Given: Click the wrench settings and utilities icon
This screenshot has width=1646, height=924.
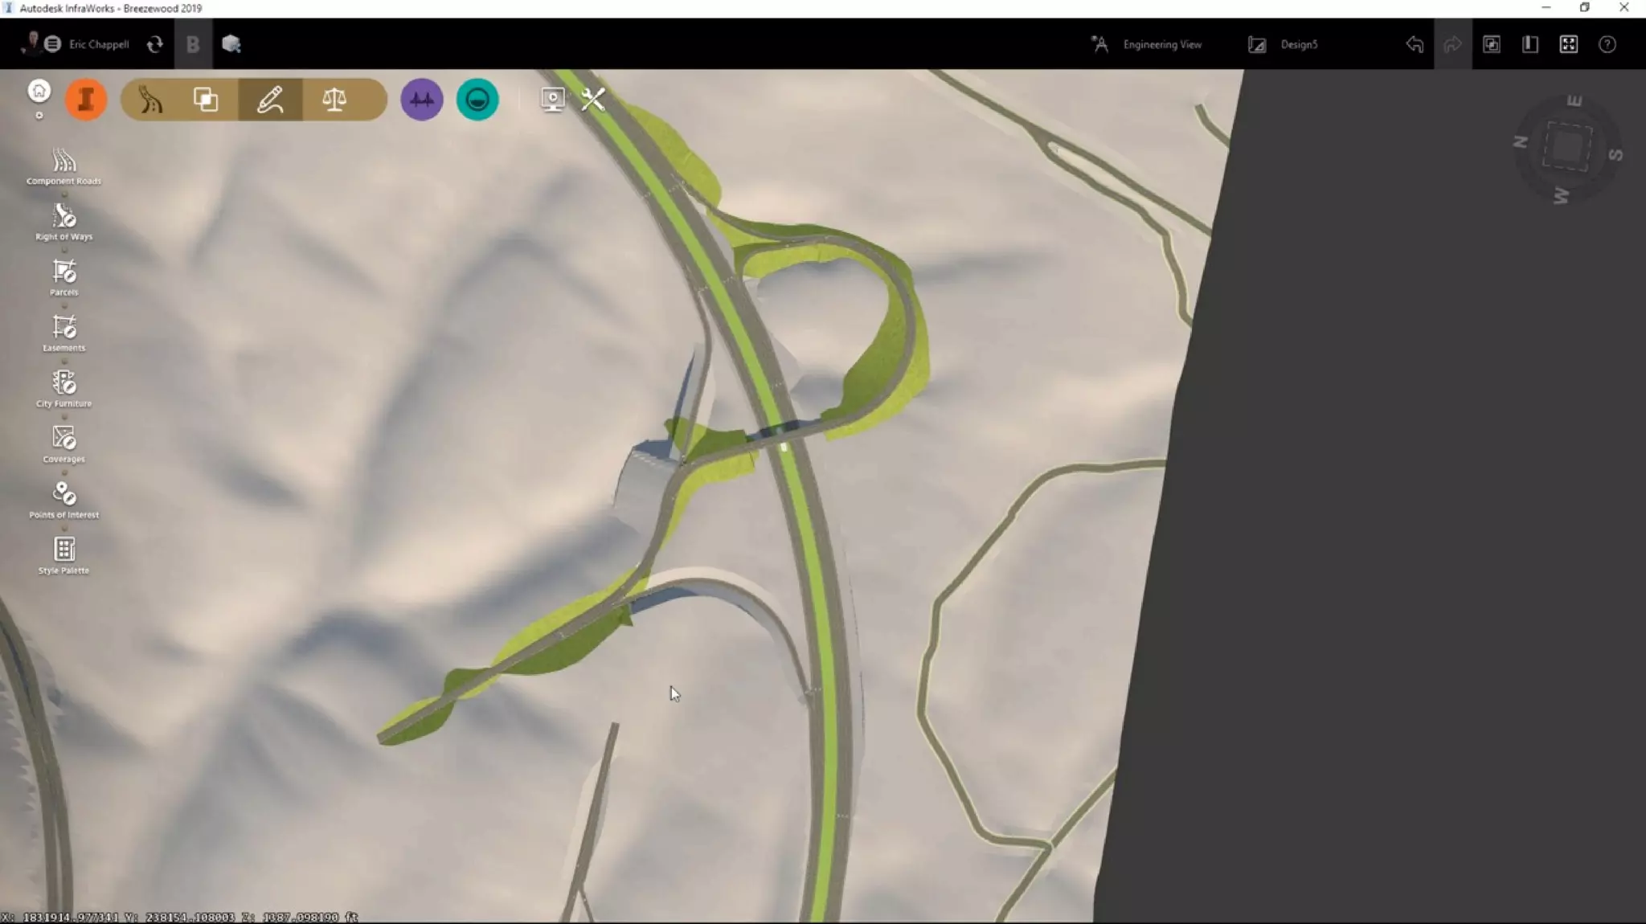Looking at the screenshot, I should [593, 100].
